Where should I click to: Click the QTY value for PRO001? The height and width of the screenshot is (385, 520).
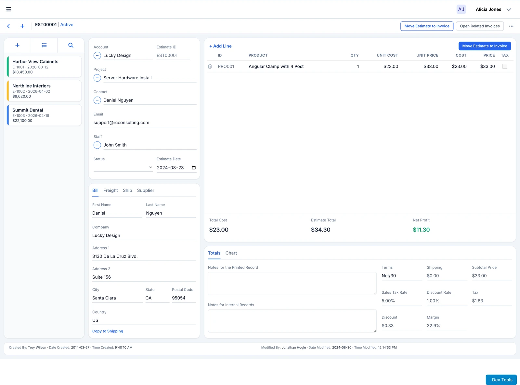pyautogui.click(x=358, y=67)
